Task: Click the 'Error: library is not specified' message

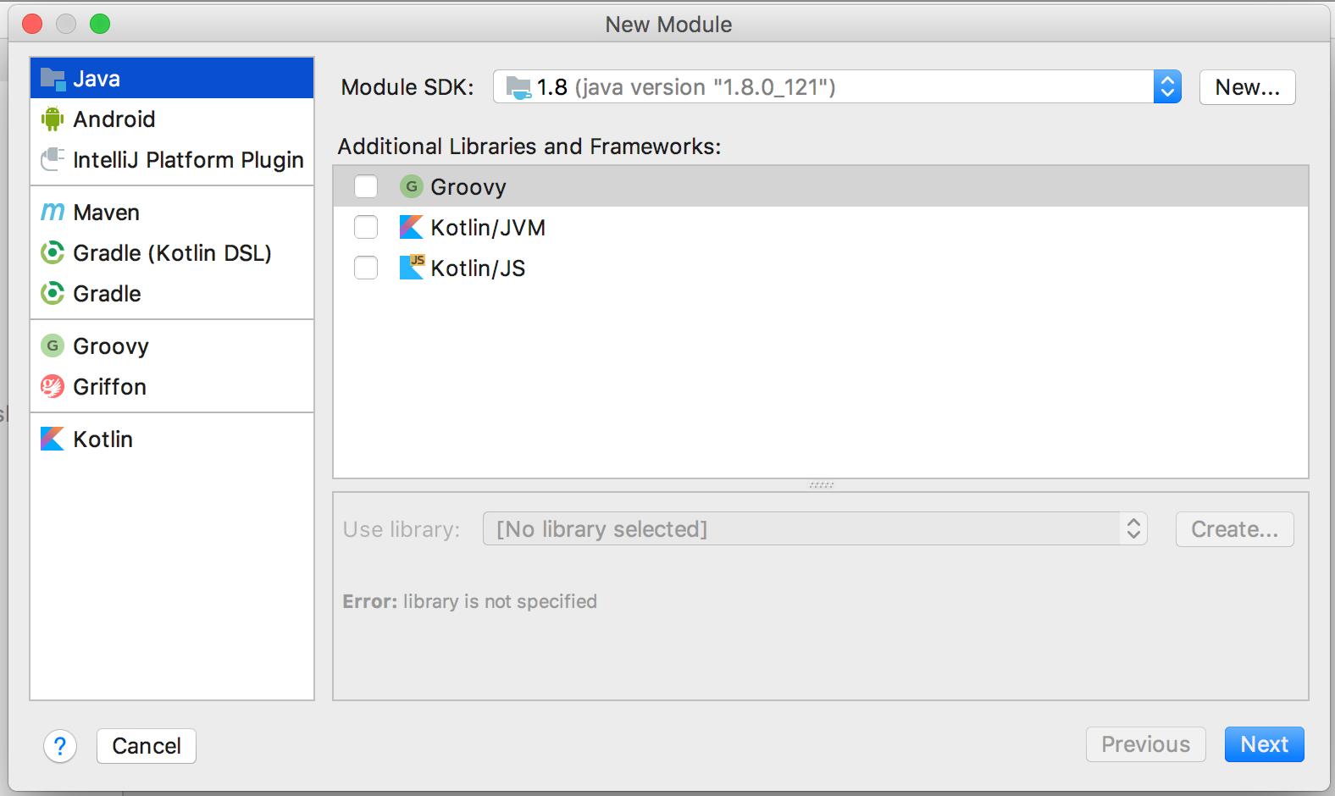Action: (469, 601)
